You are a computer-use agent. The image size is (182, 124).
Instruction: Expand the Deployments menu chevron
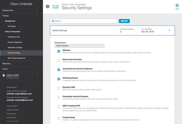coord(37,10)
